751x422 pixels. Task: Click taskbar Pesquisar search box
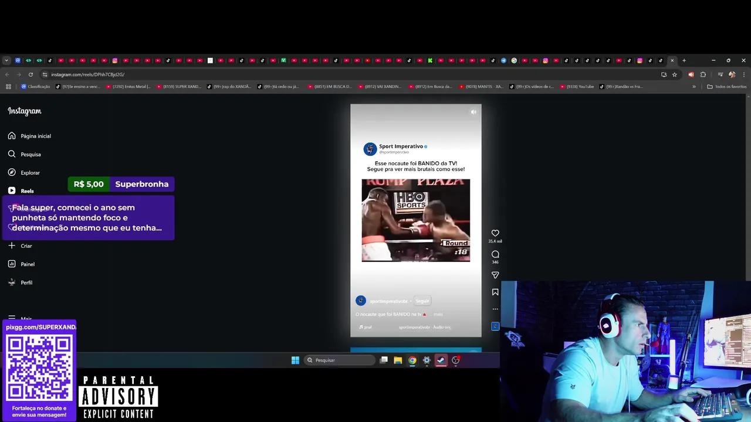coord(340,360)
